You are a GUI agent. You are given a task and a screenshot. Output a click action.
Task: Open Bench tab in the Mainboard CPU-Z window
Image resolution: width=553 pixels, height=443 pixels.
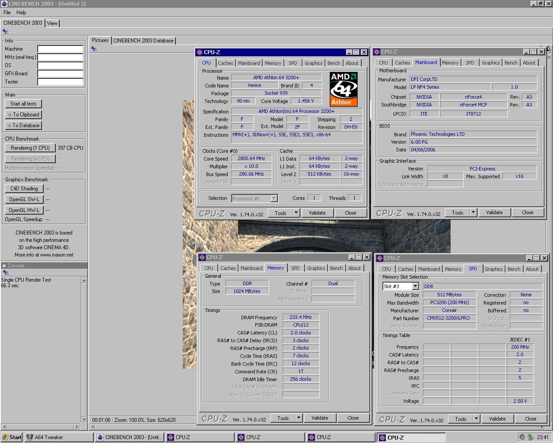[x=511, y=63]
